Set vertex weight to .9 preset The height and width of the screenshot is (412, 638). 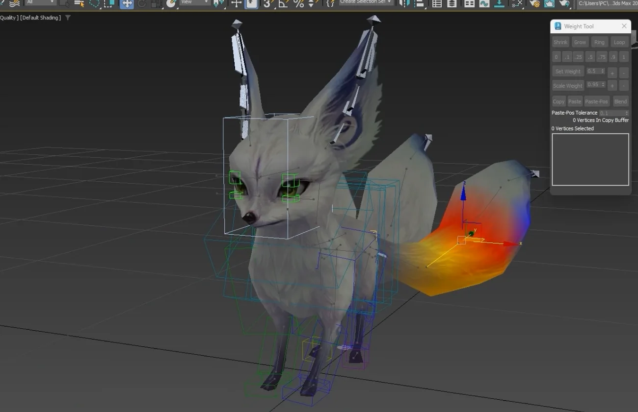coord(613,57)
